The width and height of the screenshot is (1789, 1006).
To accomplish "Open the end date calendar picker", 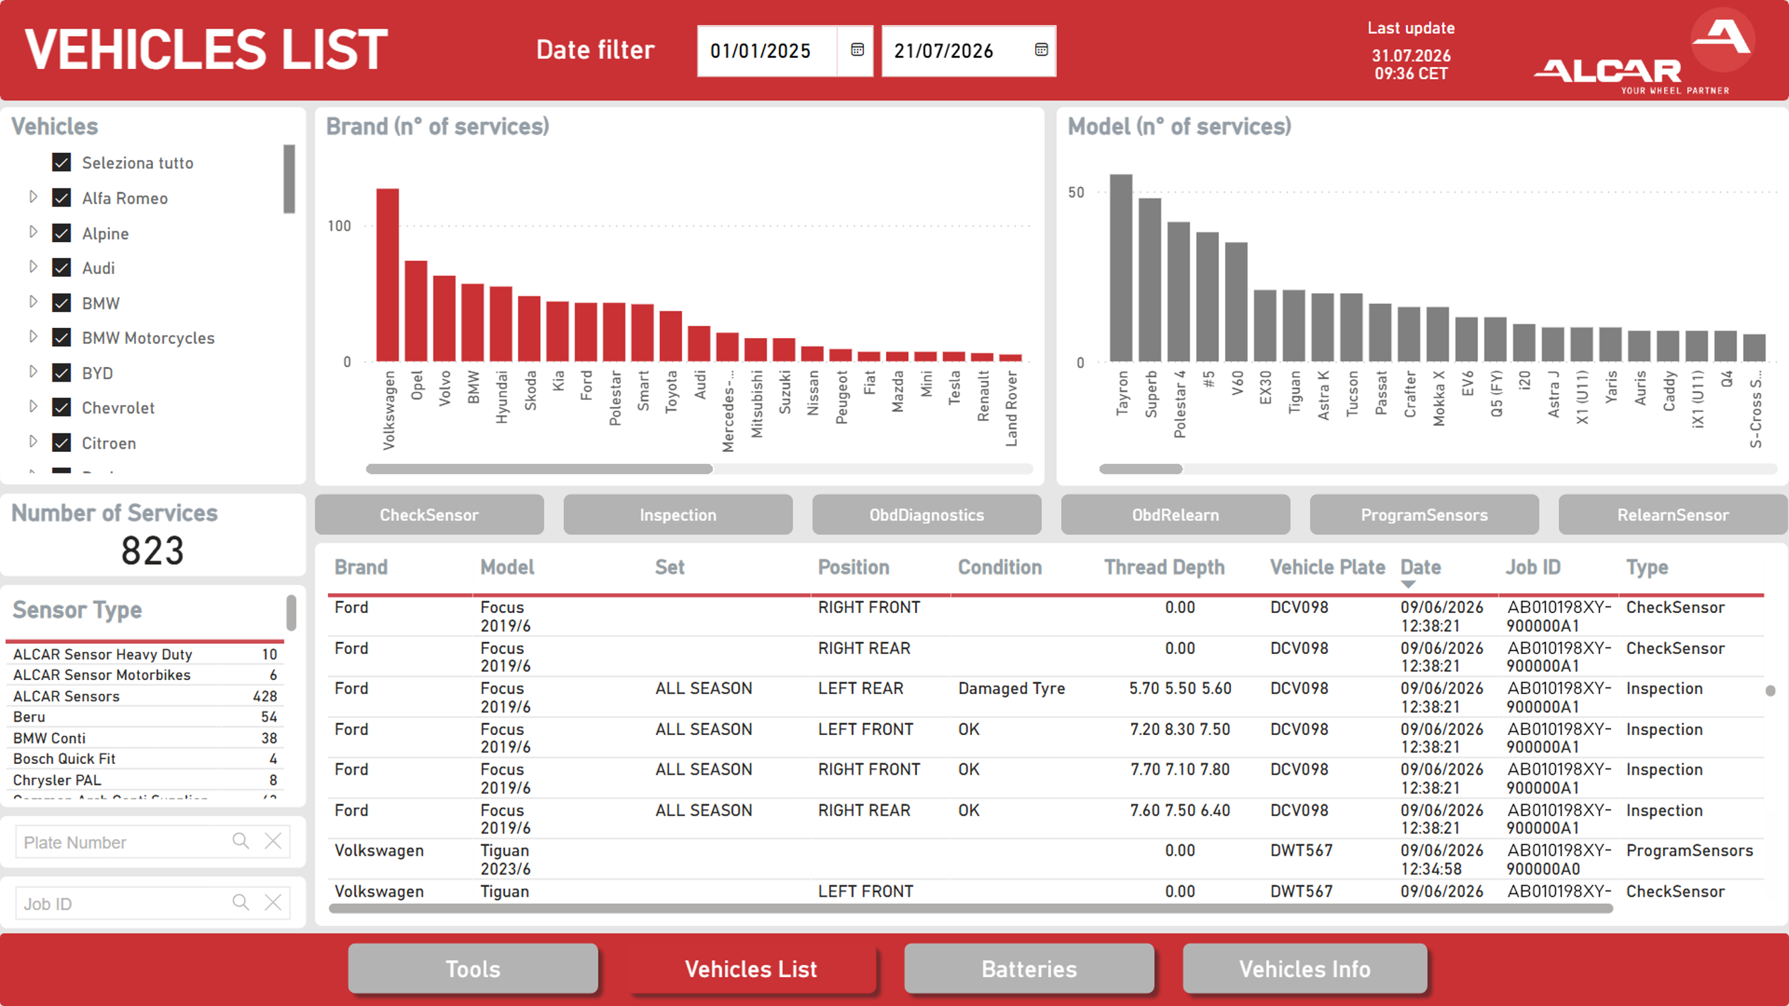I will (x=1041, y=50).
